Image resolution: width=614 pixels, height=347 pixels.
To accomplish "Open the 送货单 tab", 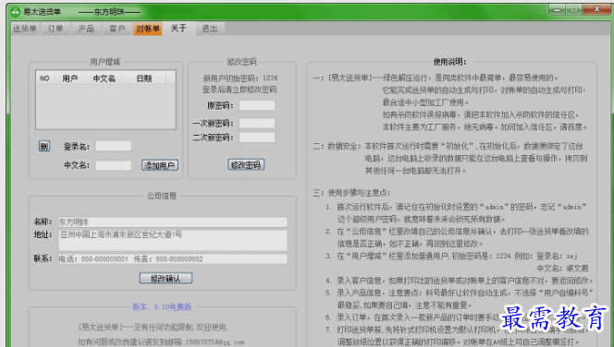I will (x=25, y=29).
